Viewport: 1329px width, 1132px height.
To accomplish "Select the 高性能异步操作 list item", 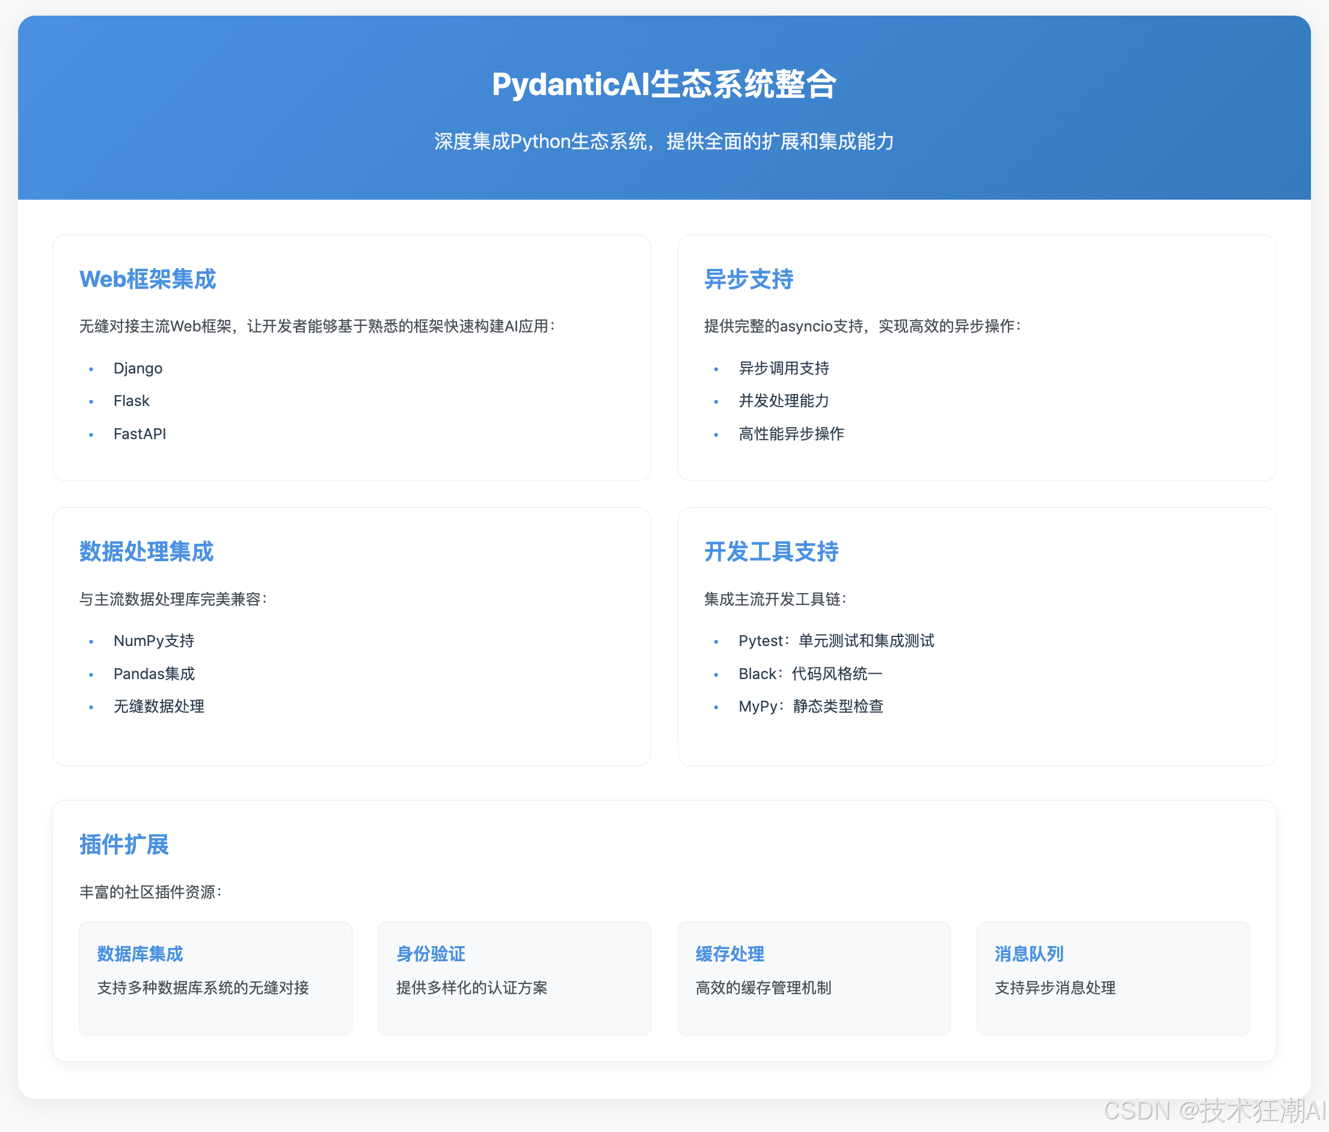I will [x=791, y=434].
